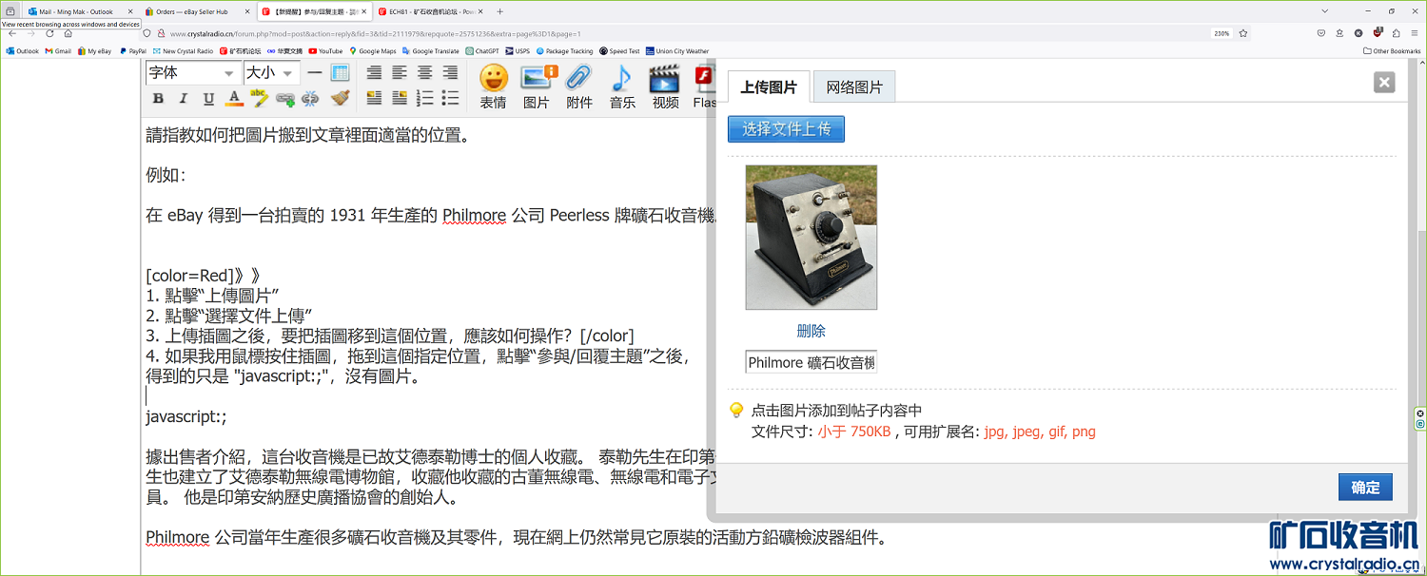The height and width of the screenshot is (576, 1427).
Task: Click the insert table icon
Action: (x=340, y=73)
